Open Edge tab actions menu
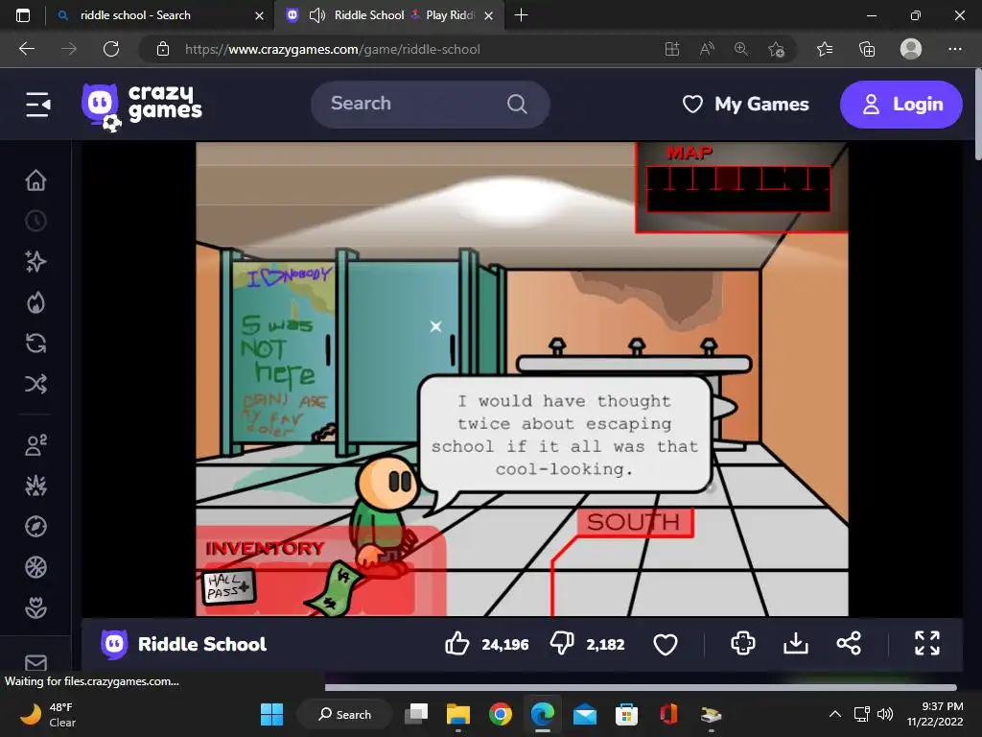Screen dimensions: 982x737 tap(23, 15)
